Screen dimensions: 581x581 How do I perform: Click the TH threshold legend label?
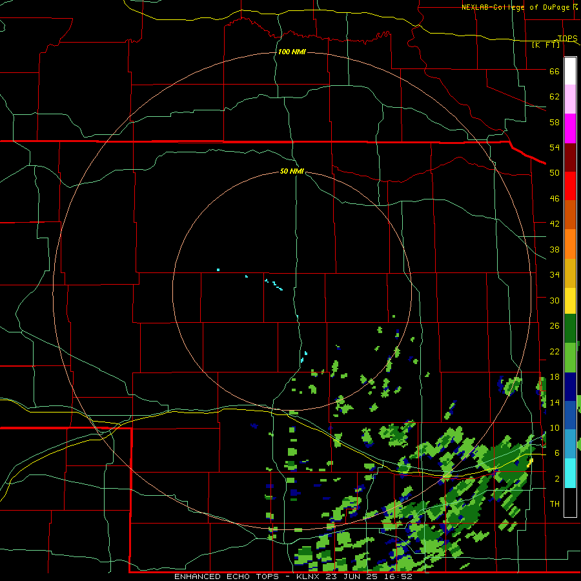click(x=555, y=504)
